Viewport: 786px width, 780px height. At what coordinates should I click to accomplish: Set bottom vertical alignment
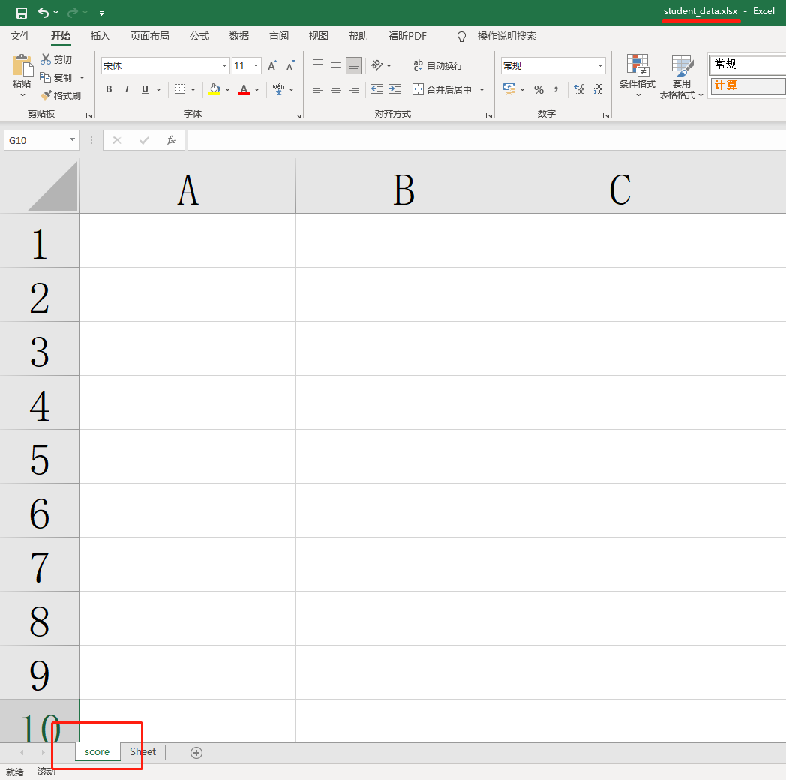coord(354,65)
